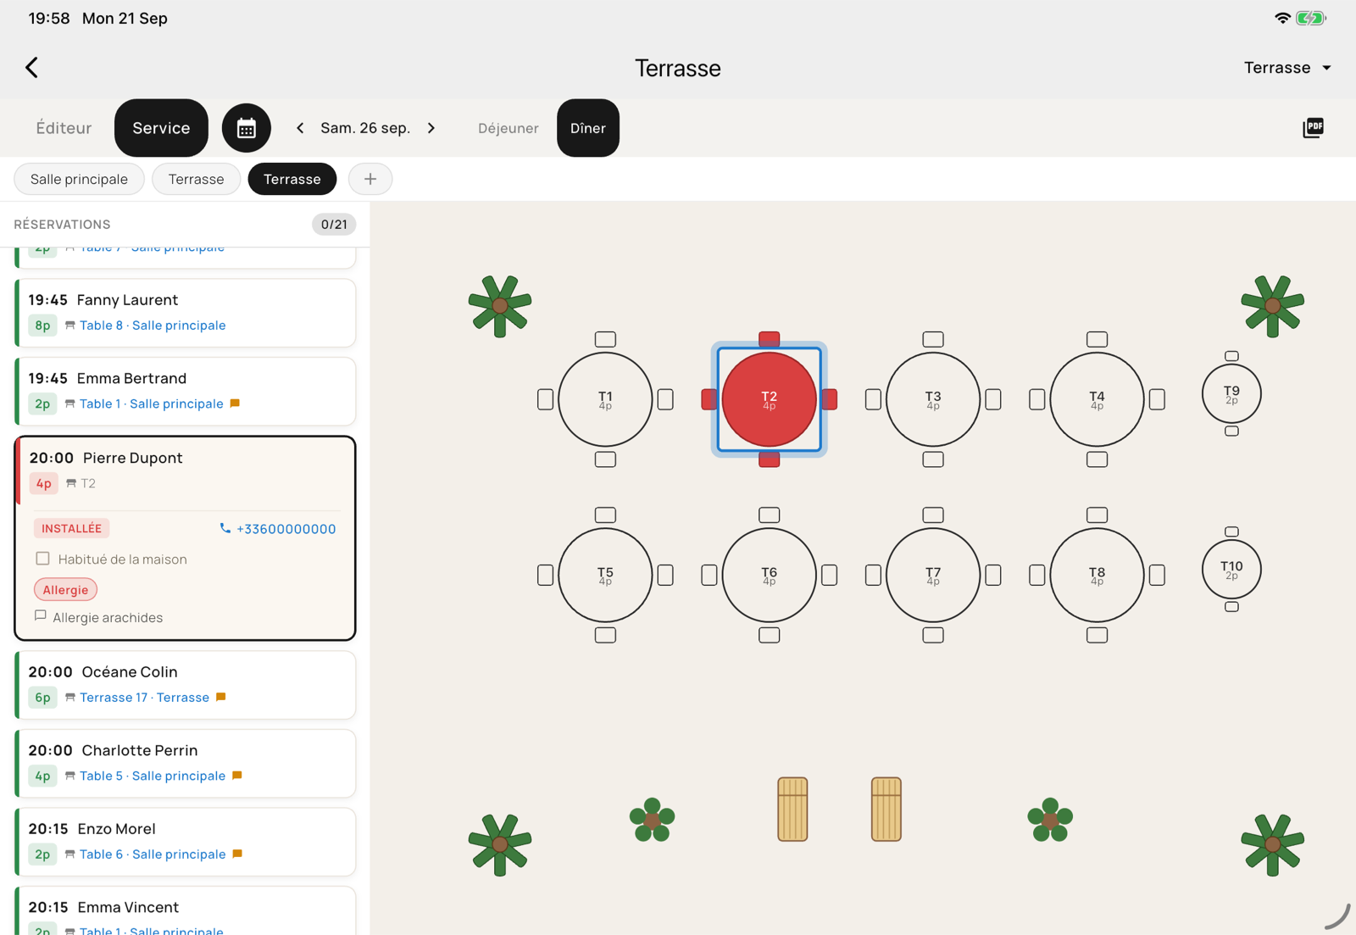The image size is (1356, 935).
Task: Select table T1 on the floor plan
Action: click(605, 399)
